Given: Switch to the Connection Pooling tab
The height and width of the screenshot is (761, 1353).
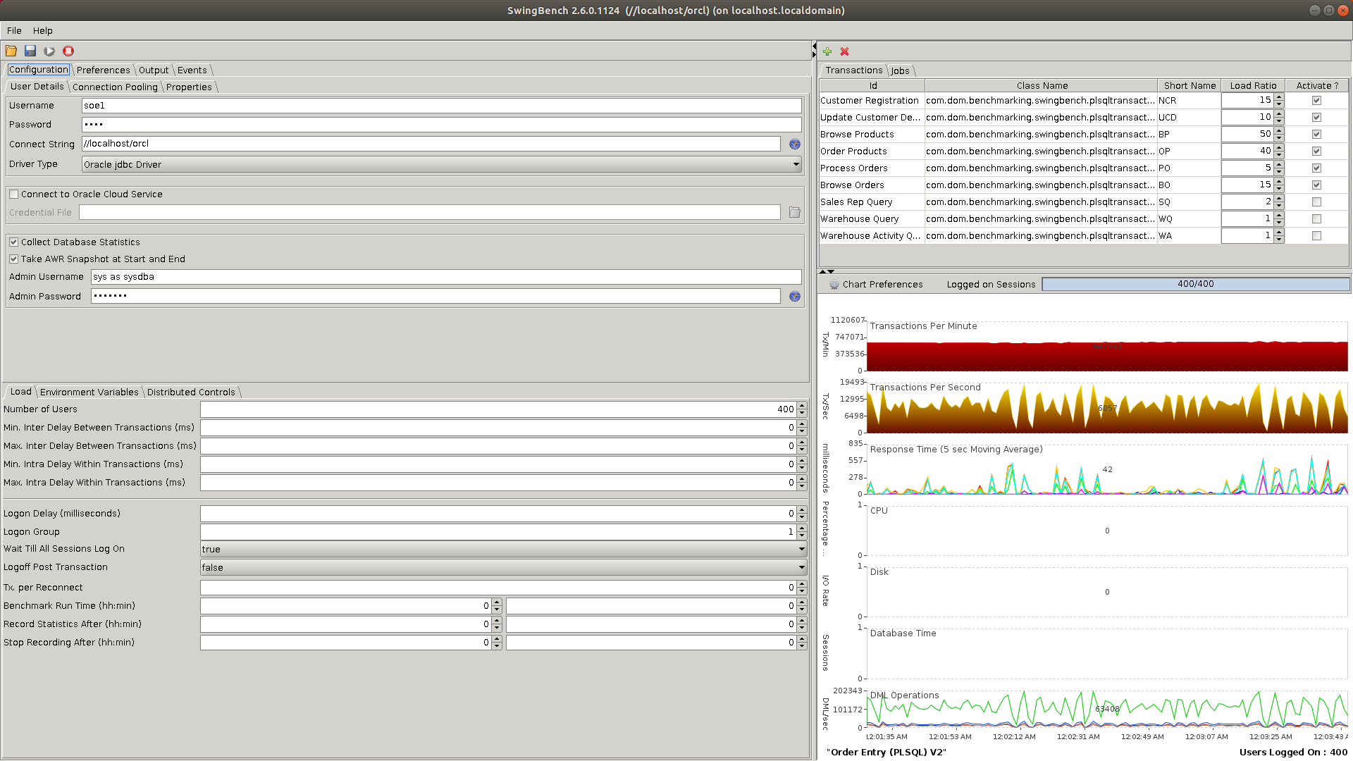Looking at the screenshot, I should (x=115, y=87).
